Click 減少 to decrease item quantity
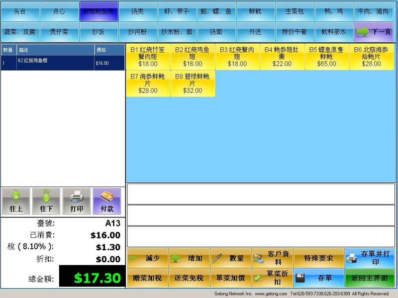The image size is (398, 298). (x=148, y=258)
